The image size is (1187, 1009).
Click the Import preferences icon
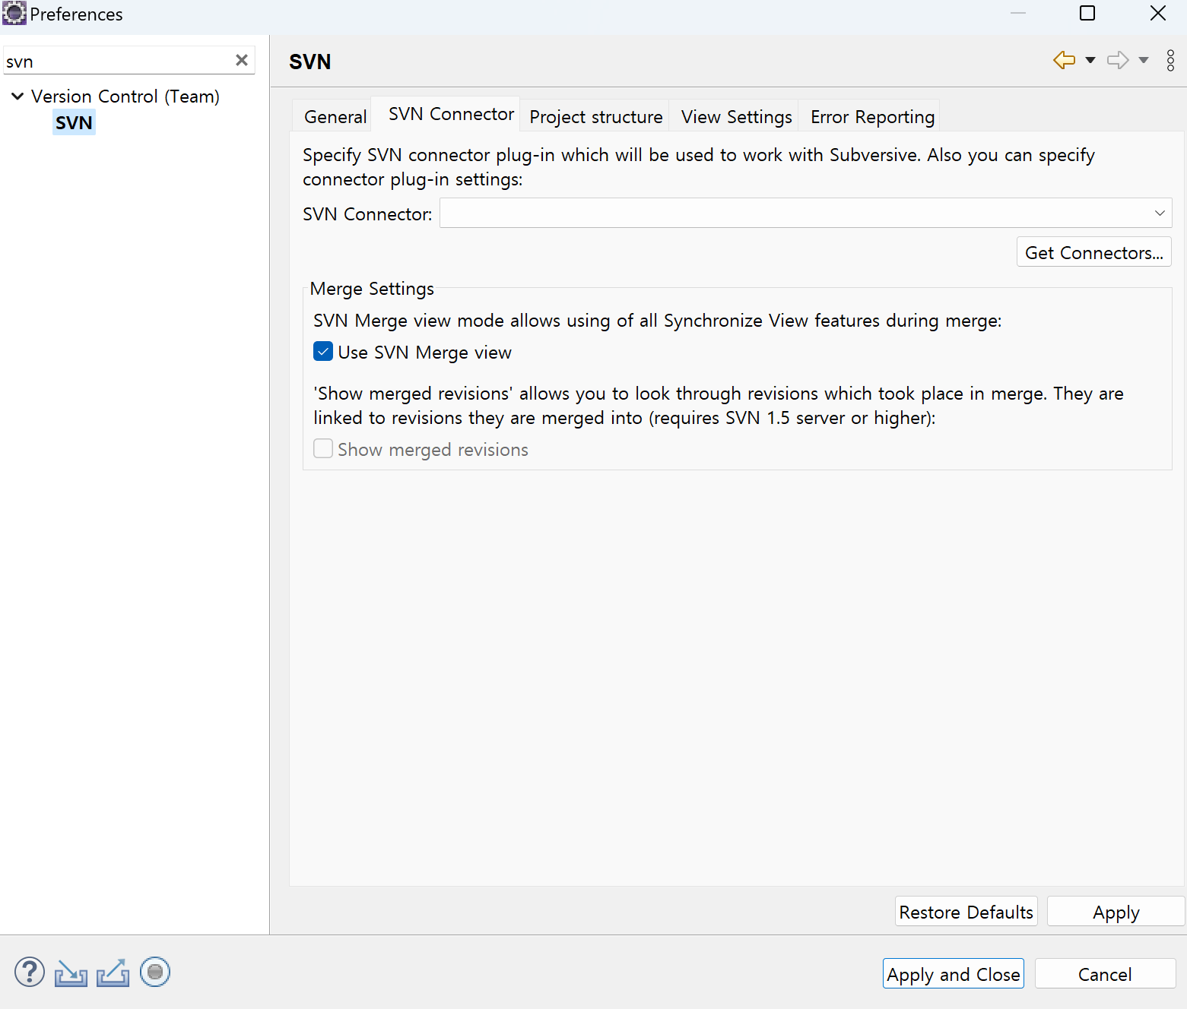71,973
